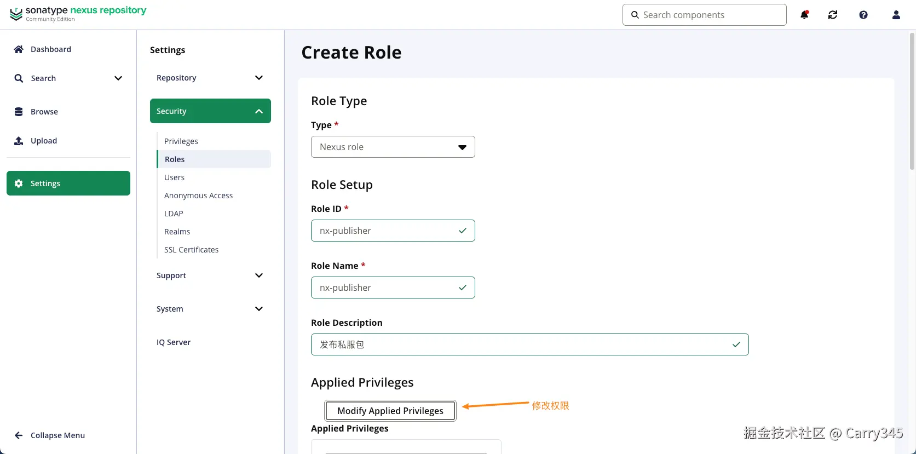Click the refresh icon in header

coord(833,15)
